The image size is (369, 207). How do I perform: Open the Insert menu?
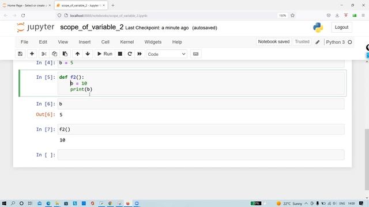pos(85,42)
